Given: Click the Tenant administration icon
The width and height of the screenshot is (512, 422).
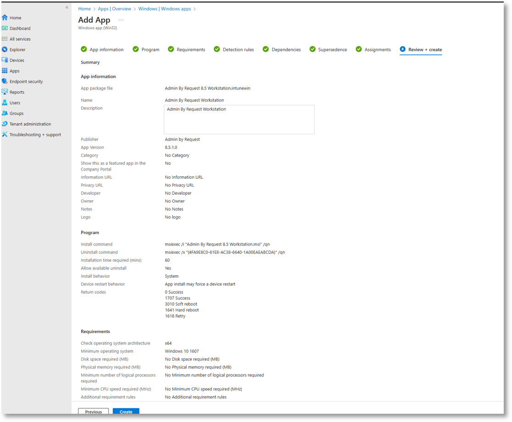Looking at the screenshot, I should point(5,124).
